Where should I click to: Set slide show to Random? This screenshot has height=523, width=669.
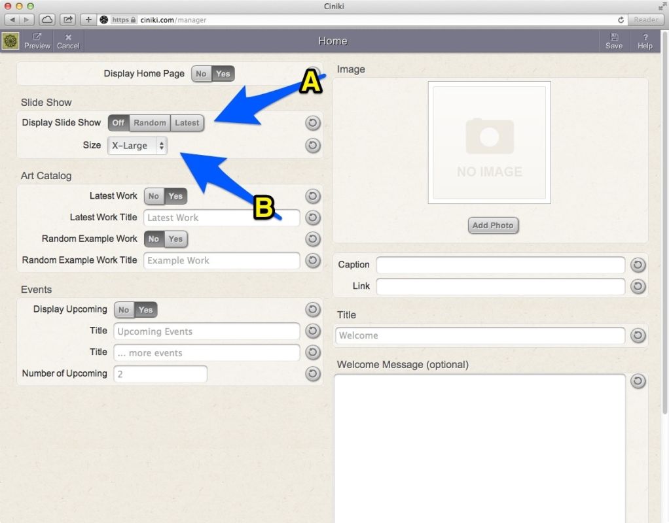(x=150, y=123)
